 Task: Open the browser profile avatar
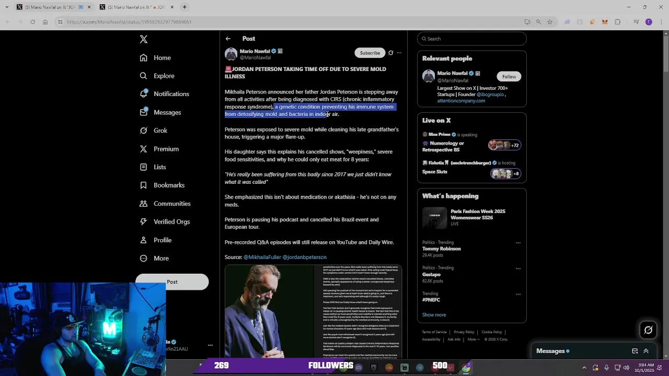coord(649,22)
